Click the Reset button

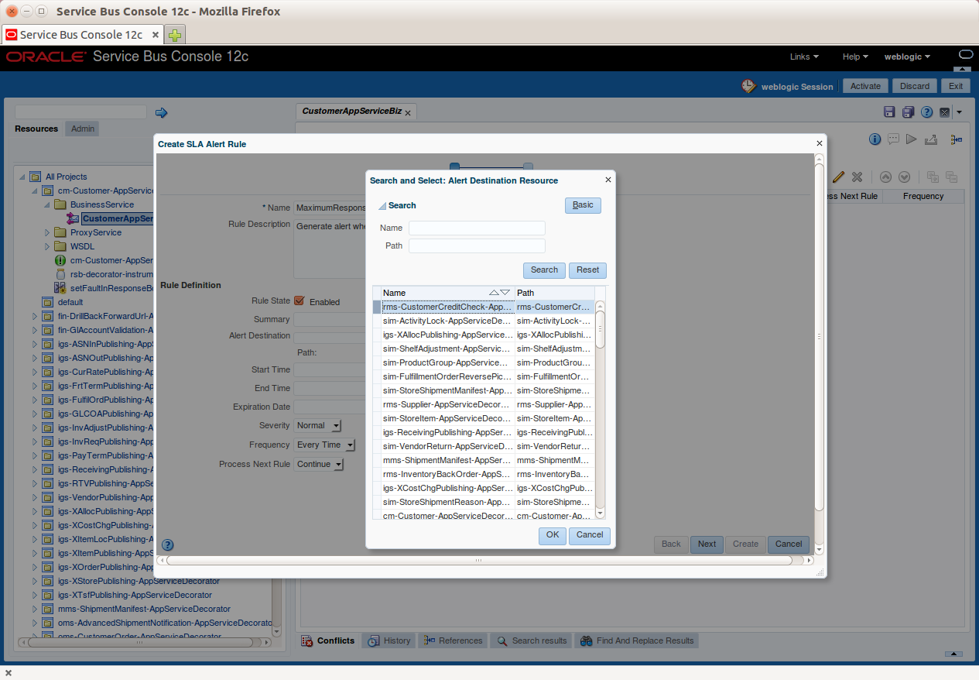[587, 270]
